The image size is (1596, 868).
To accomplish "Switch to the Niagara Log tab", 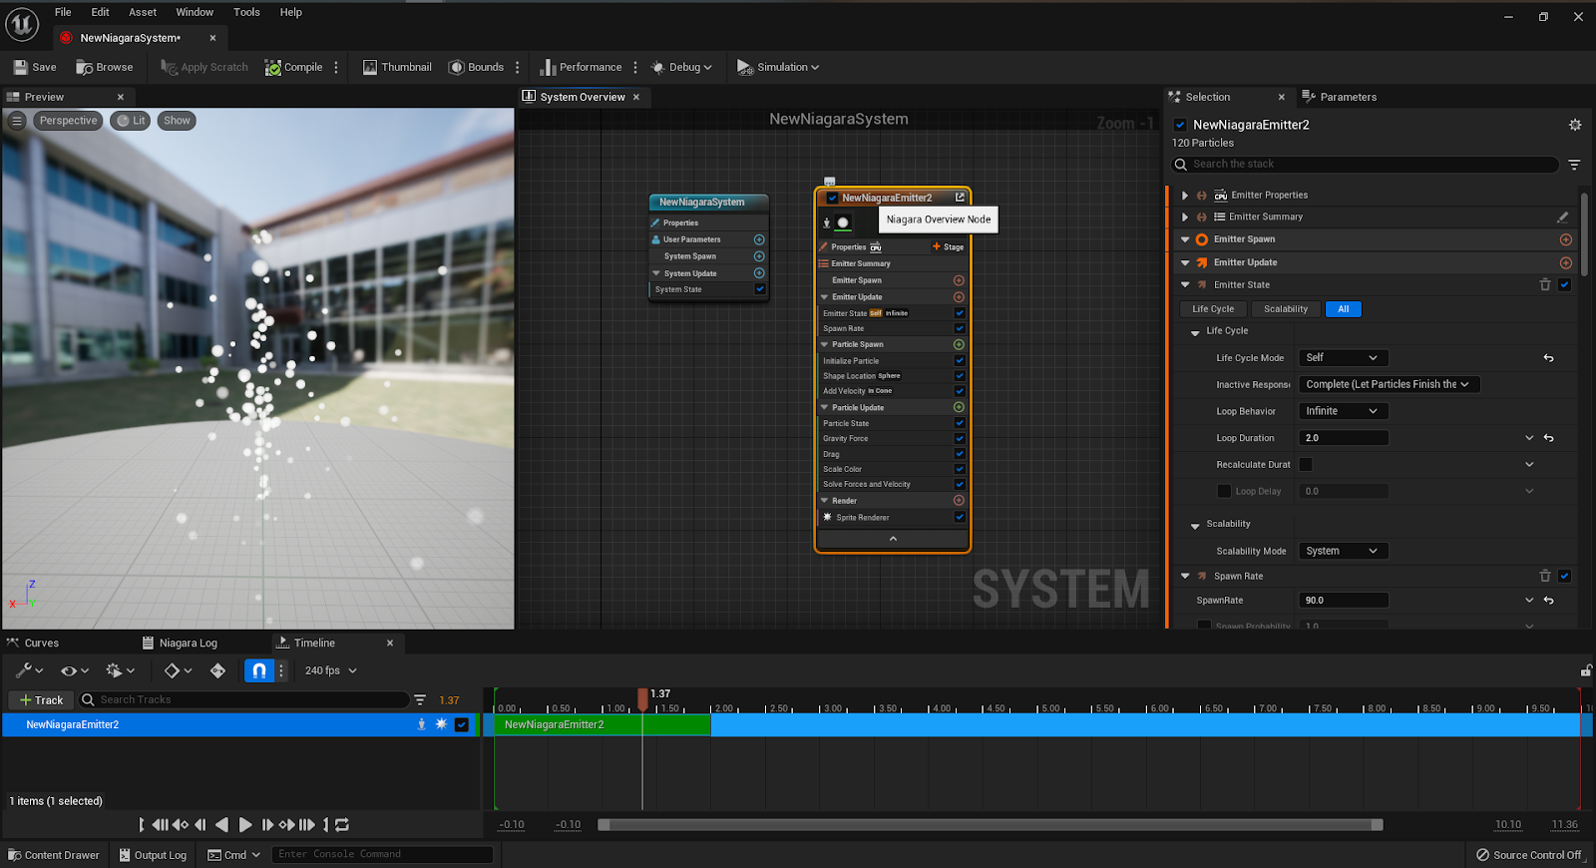I will (x=180, y=643).
